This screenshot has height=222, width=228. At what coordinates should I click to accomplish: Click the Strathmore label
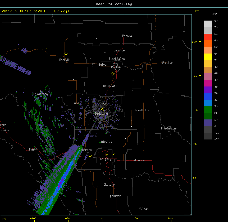[x=136, y=160]
